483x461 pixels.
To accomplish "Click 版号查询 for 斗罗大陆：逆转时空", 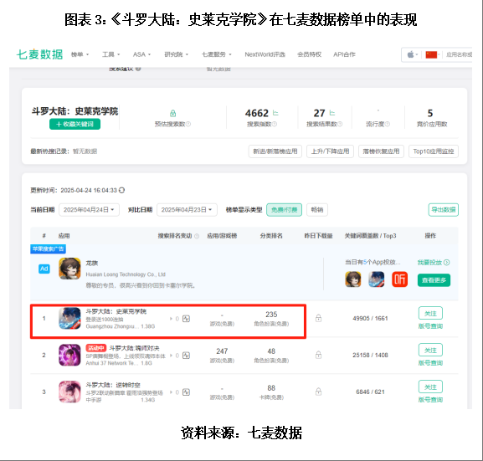I will click(x=430, y=400).
